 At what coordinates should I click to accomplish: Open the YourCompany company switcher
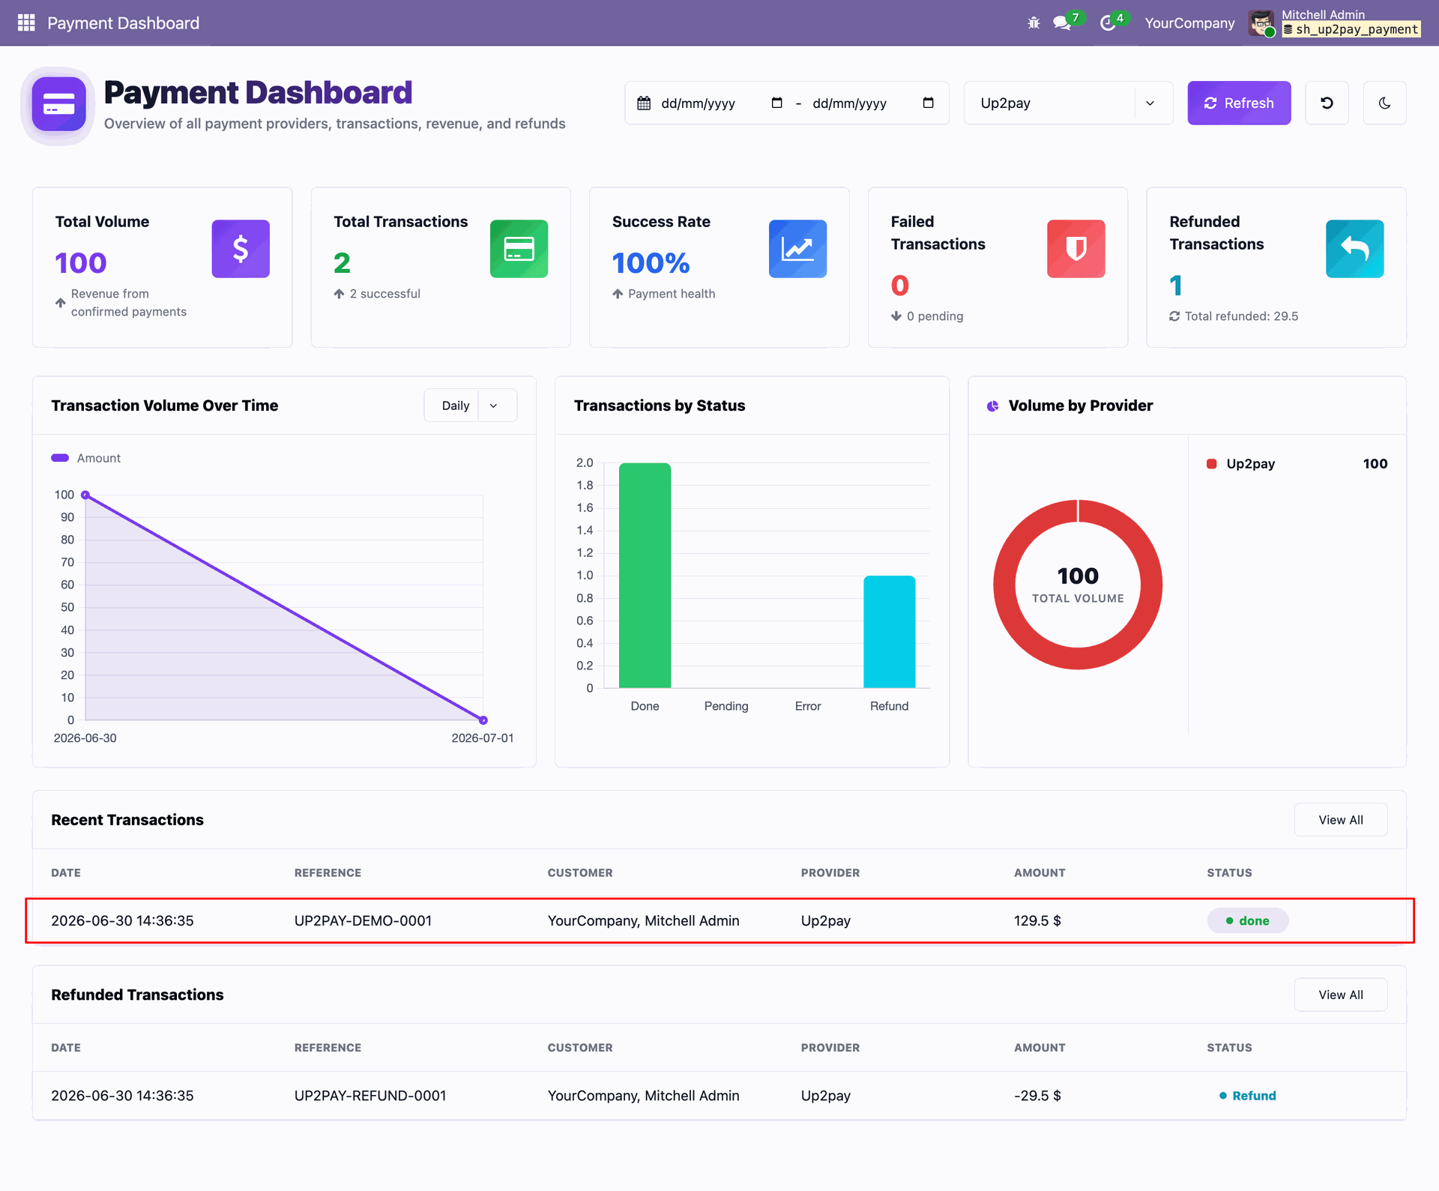pos(1189,23)
